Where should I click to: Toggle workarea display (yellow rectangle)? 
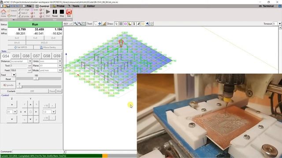(x=143, y=24)
